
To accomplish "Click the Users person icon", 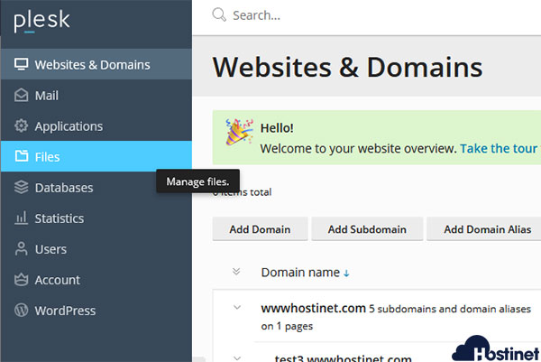I will 21,248.
